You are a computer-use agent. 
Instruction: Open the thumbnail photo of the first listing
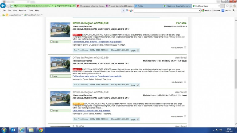[60, 30]
